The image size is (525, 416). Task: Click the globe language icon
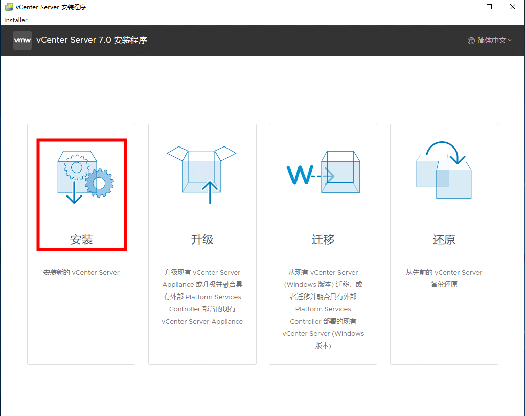(x=471, y=41)
